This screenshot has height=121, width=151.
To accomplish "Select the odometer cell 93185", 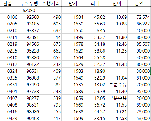I will point(29,24).
